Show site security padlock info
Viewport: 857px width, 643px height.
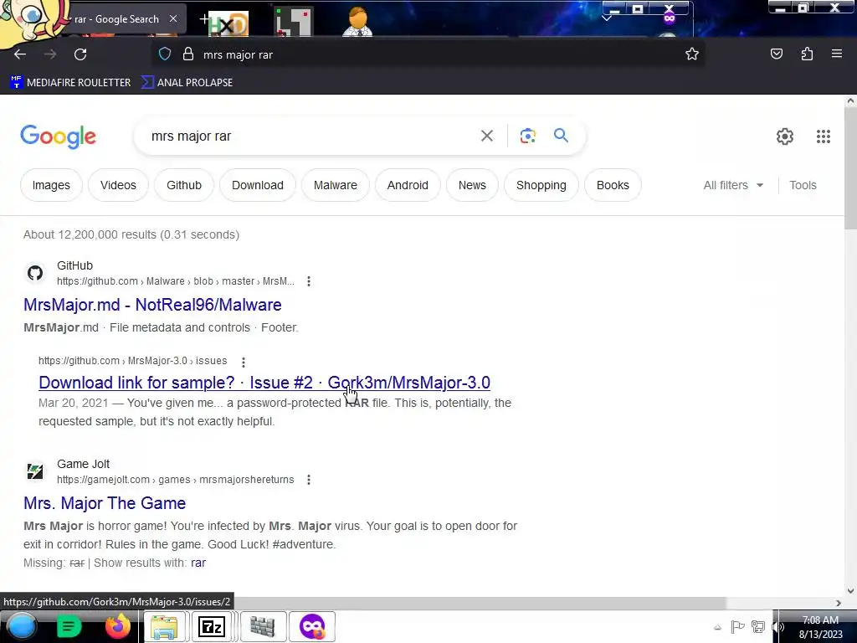coord(188,54)
